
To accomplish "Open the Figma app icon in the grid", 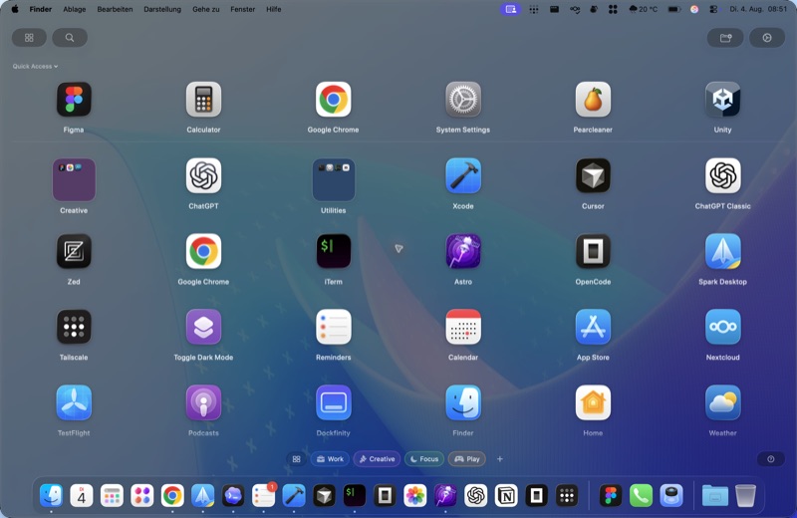I will 74,100.
